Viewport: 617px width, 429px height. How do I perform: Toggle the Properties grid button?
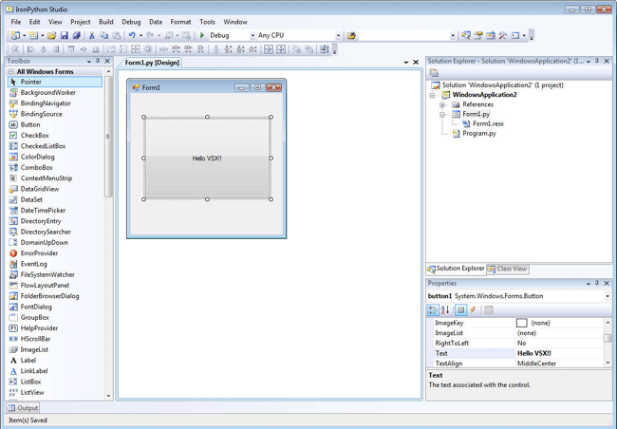pyautogui.click(x=460, y=310)
